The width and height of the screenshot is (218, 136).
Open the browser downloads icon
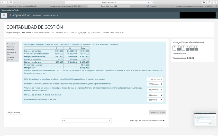pos(204,2)
